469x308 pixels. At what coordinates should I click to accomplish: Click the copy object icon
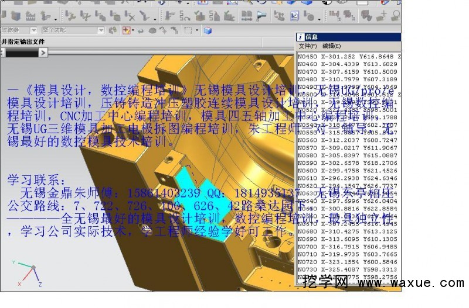pyautogui.click(x=100, y=16)
